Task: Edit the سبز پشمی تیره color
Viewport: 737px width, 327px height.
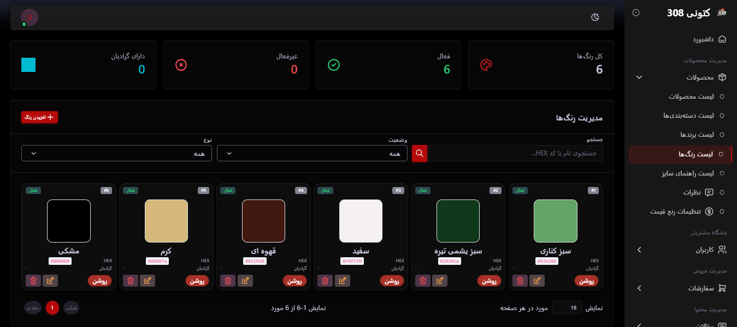Action: click(440, 281)
